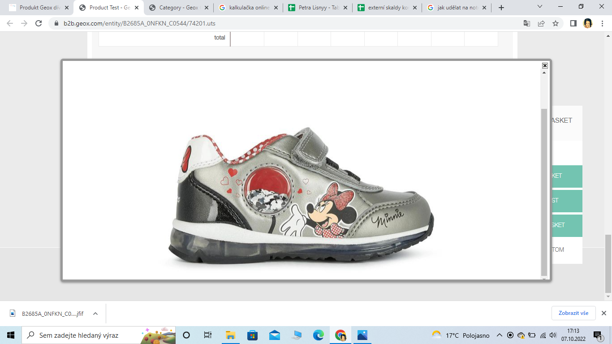Switch to Chrome on the taskbar

[x=340, y=335]
